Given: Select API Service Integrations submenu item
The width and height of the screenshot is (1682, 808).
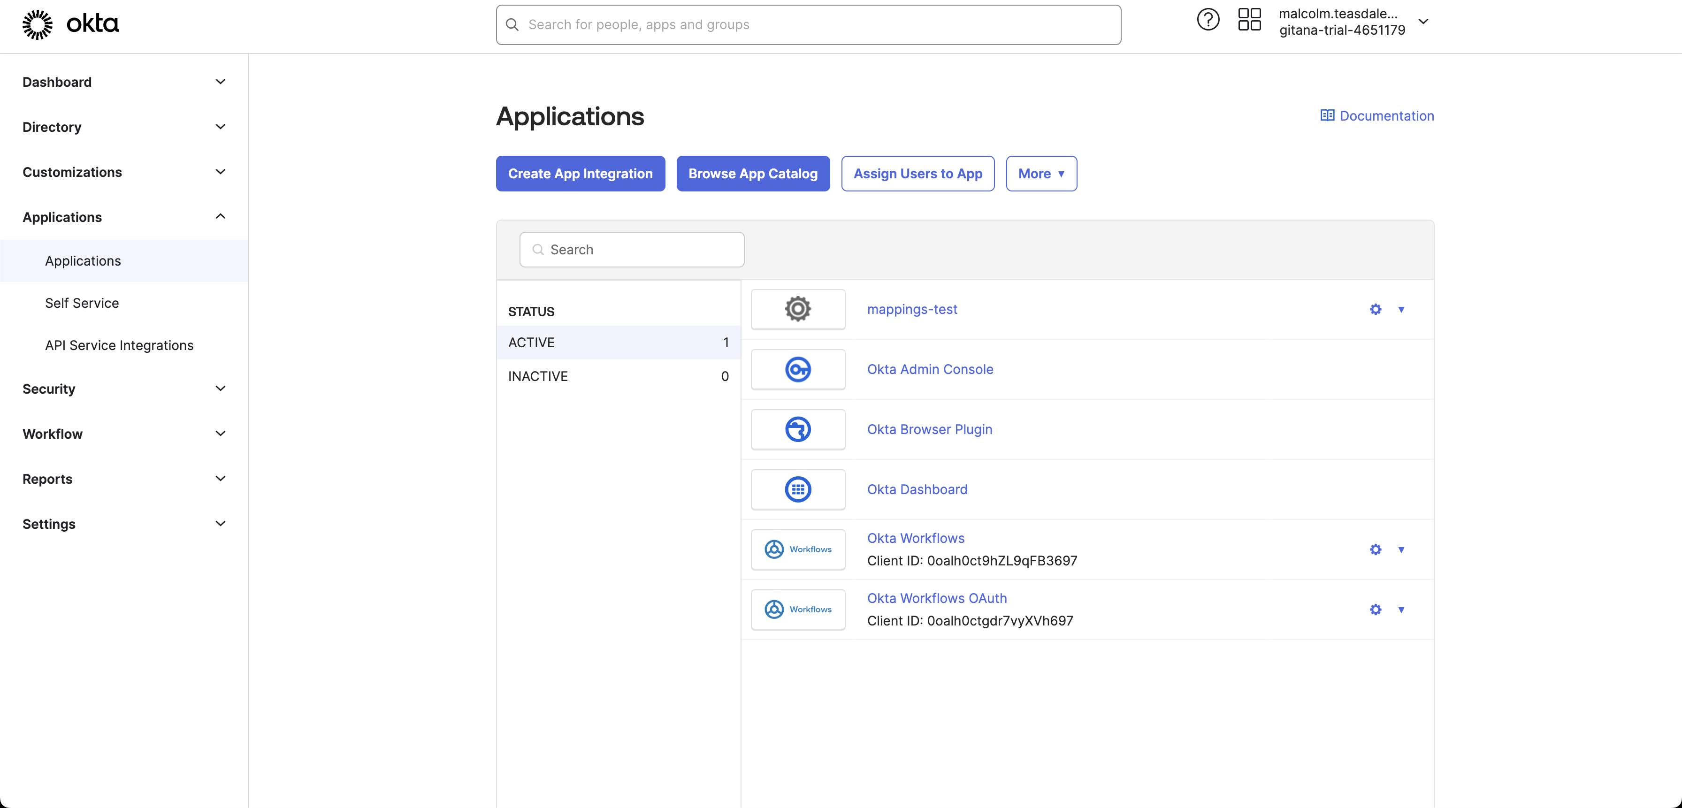Looking at the screenshot, I should coord(124,345).
